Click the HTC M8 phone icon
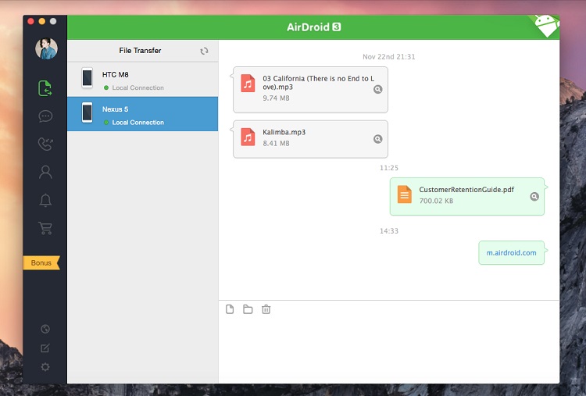The height and width of the screenshot is (396, 586). [87, 77]
